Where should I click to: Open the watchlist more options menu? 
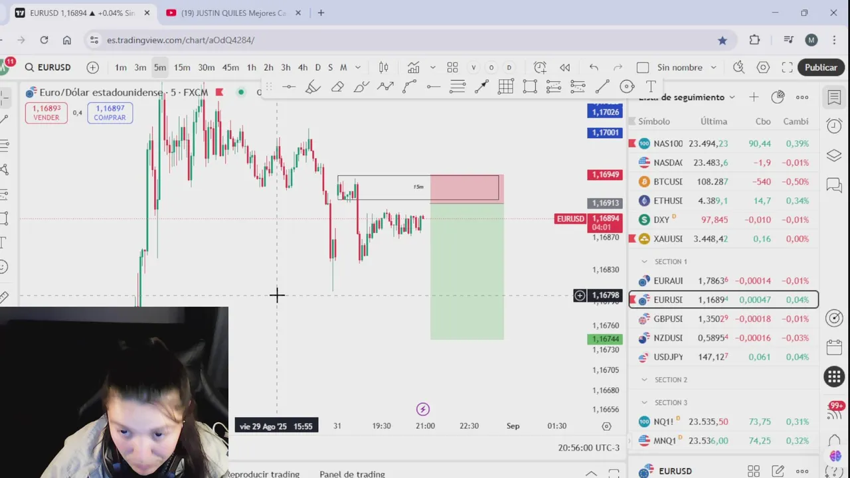pyautogui.click(x=802, y=97)
